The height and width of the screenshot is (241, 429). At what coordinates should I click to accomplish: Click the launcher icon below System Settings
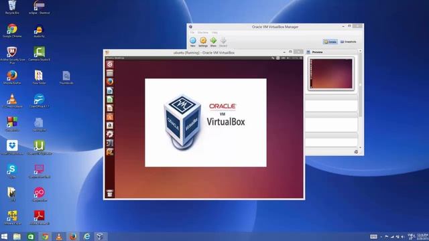point(110,143)
